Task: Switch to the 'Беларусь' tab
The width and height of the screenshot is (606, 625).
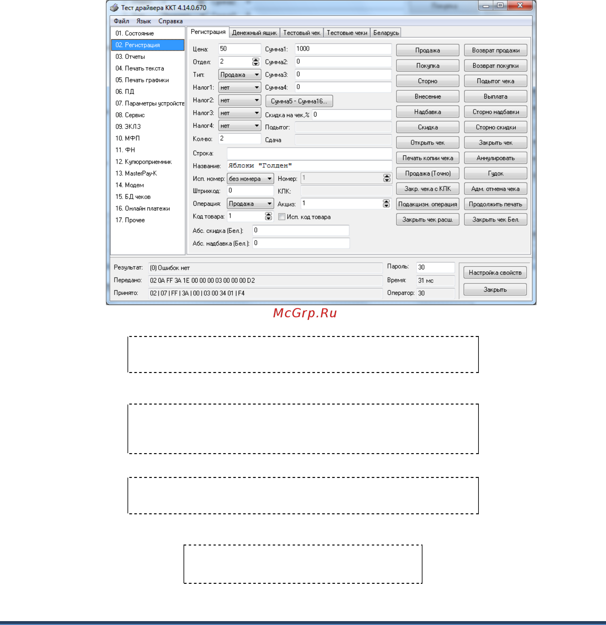Action: 386,33
